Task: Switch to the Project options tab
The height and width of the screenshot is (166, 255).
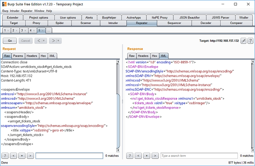Action: (39, 18)
